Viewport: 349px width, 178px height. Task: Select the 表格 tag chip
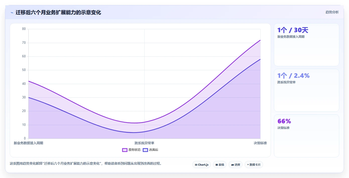[x=220, y=165]
